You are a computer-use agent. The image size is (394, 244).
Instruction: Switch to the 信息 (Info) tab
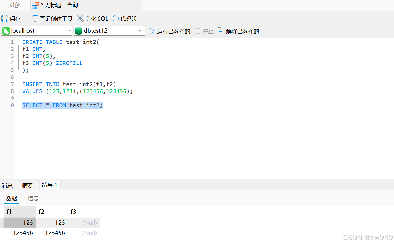coord(33,198)
